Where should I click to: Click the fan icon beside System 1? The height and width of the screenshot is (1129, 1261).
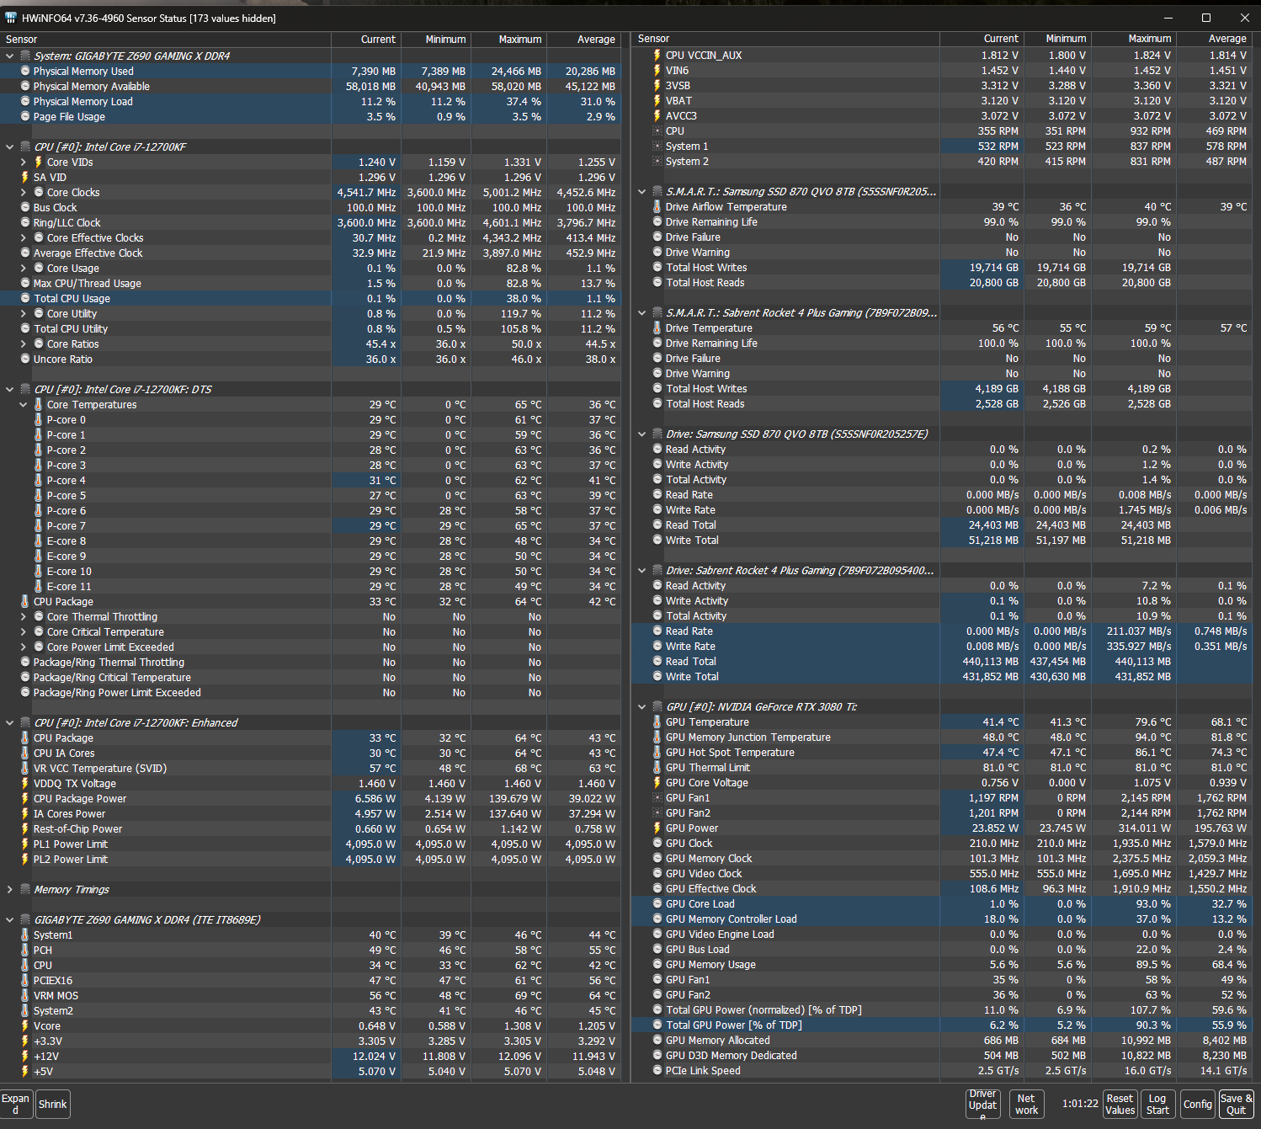(657, 146)
